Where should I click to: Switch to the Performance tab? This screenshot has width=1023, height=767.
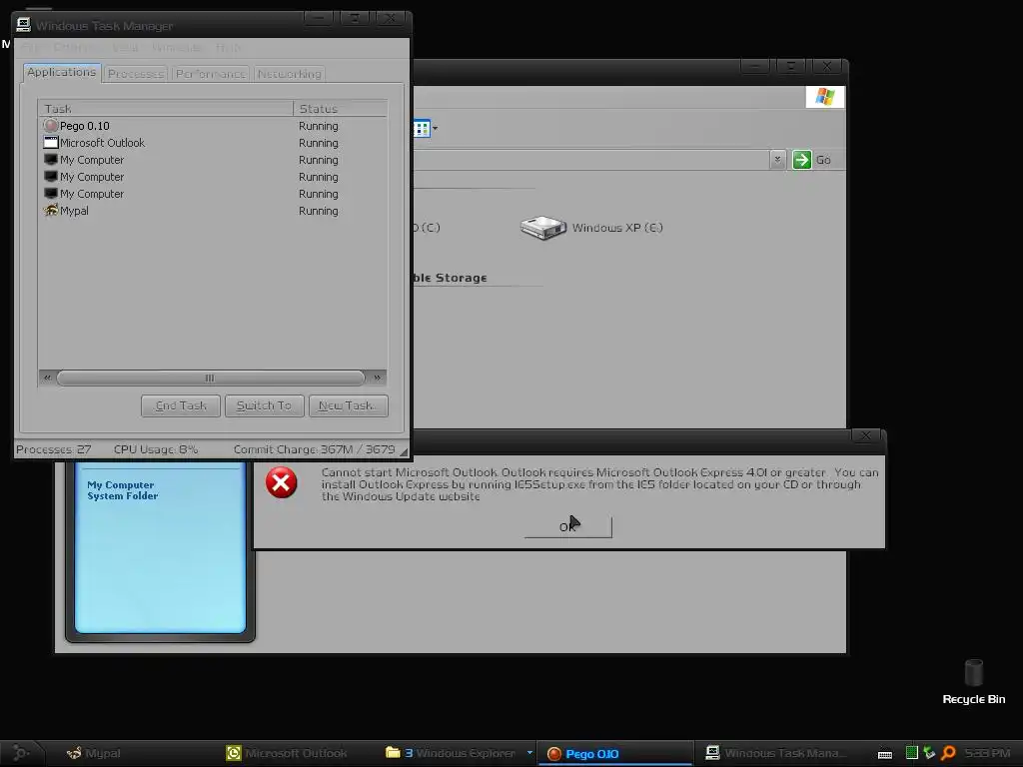(210, 74)
